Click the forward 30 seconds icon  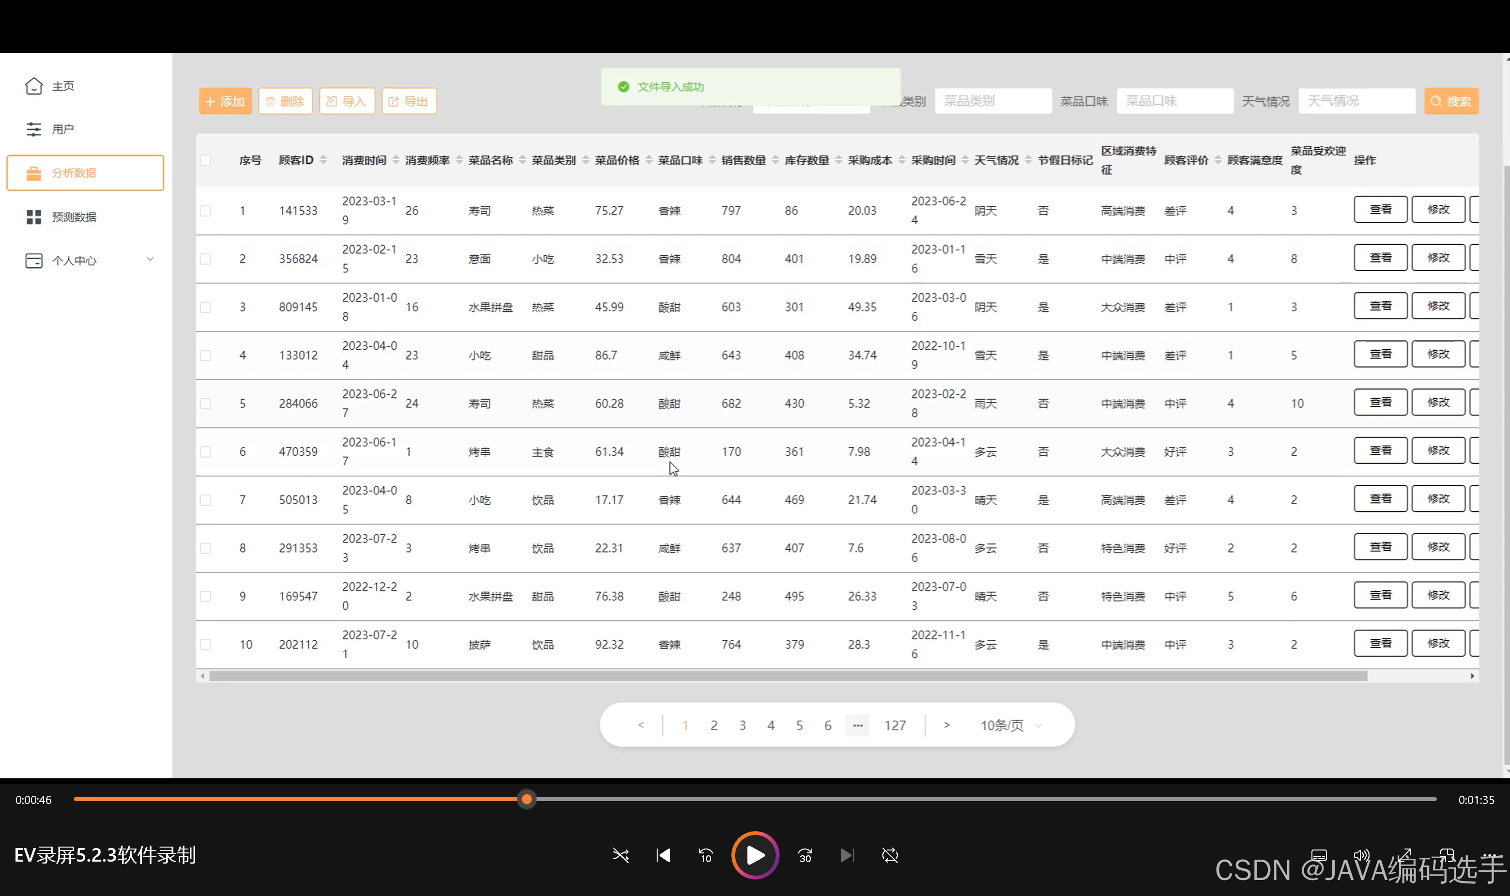click(805, 855)
